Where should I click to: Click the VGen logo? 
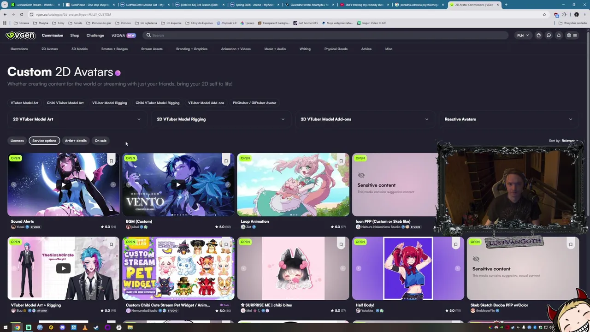21,36
